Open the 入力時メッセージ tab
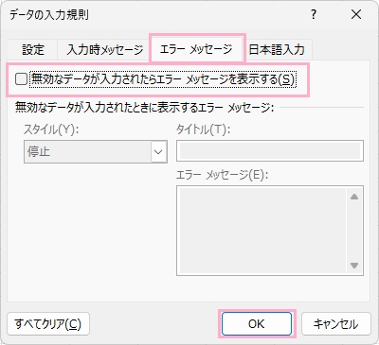The height and width of the screenshot is (345, 379). pyautogui.click(x=105, y=50)
